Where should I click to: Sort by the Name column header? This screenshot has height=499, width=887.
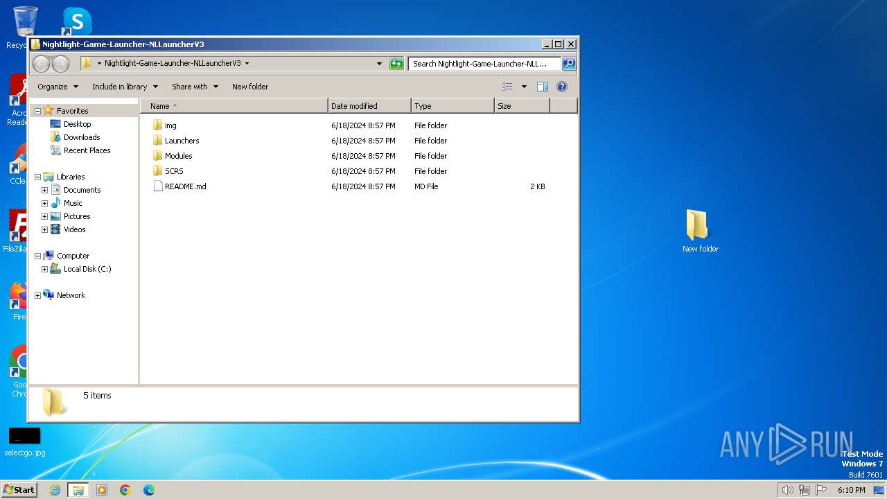pyautogui.click(x=234, y=106)
